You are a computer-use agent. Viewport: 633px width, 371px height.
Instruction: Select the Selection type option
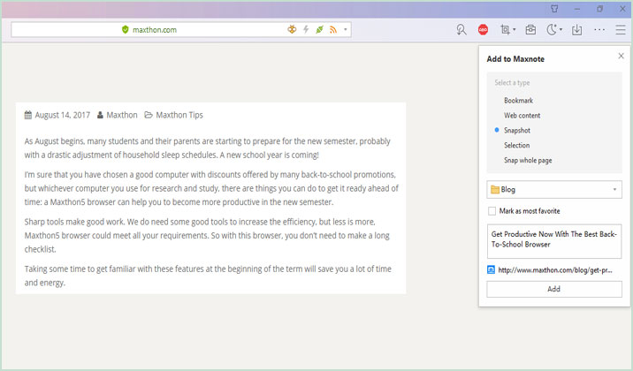[x=516, y=145]
